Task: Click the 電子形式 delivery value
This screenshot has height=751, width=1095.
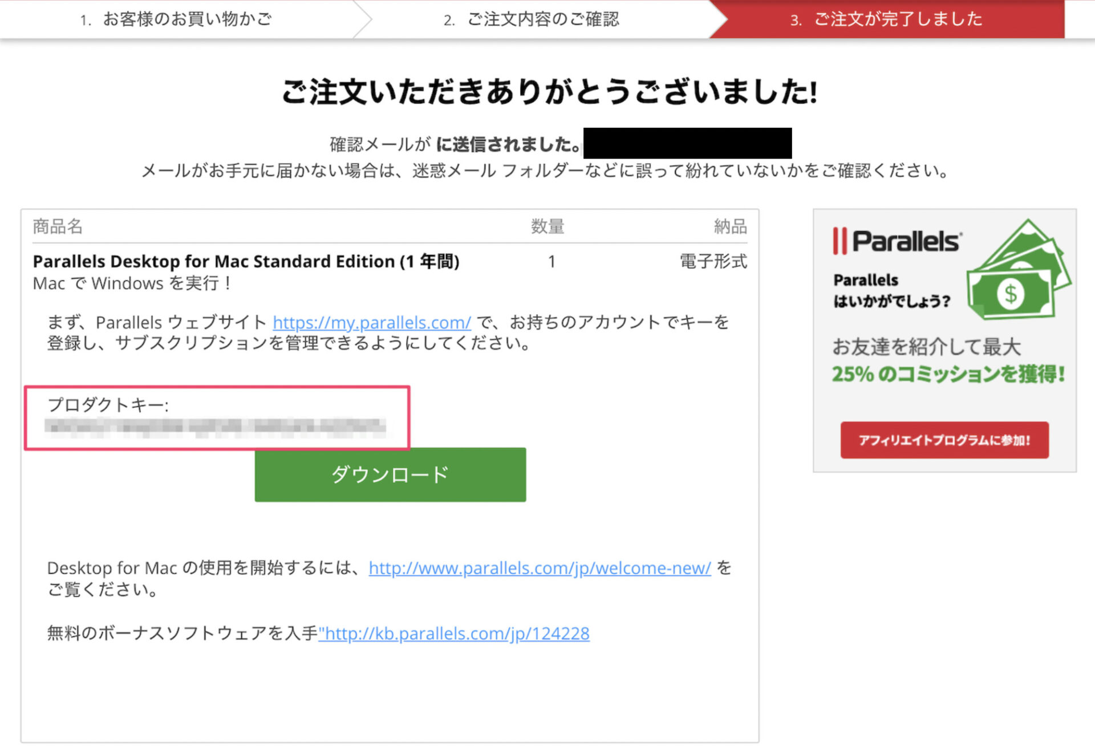Action: point(713,262)
